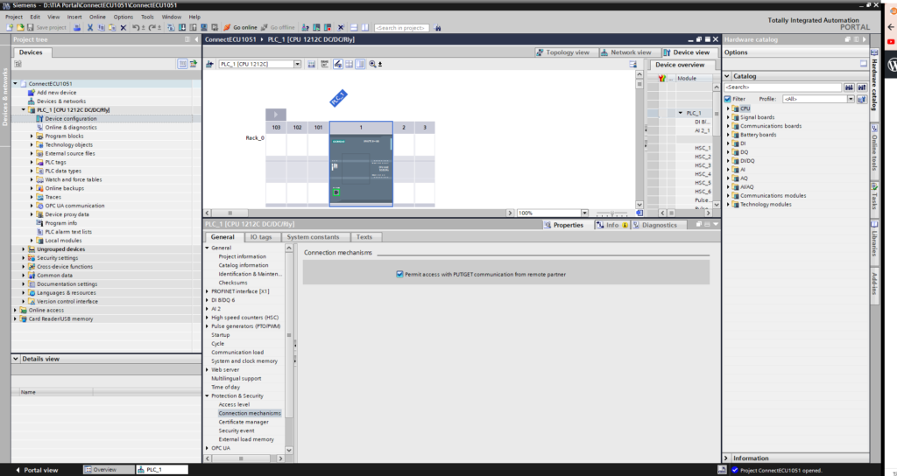The width and height of the screenshot is (897, 476).
Task: Click the zoom magnifier icon in device toolbar
Action: tap(373, 64)
